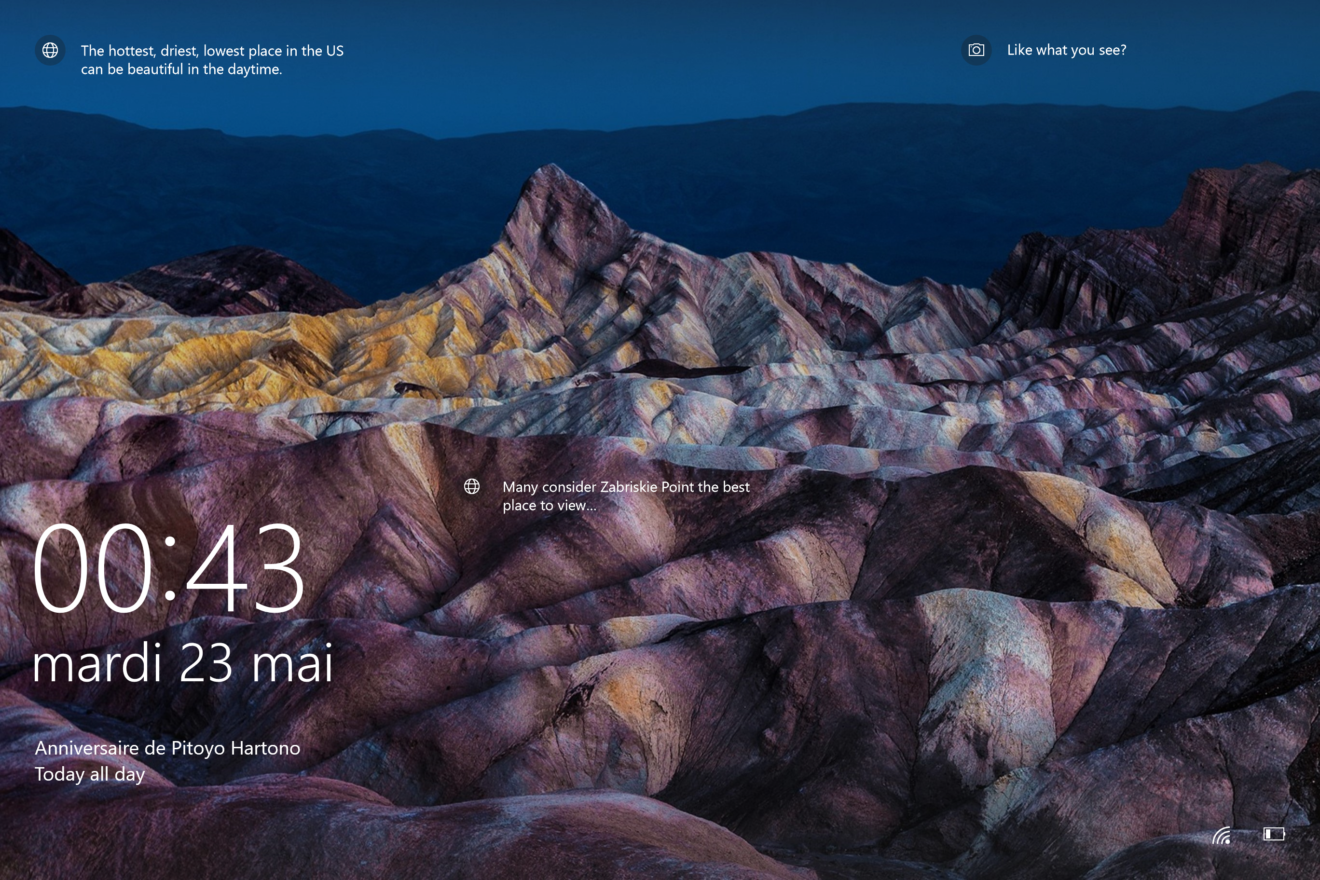Image resolution: width=1320 pixels, height=880 pixels.
Task: Expand the truncated "place to view..." text
Action: coord(549,506)
